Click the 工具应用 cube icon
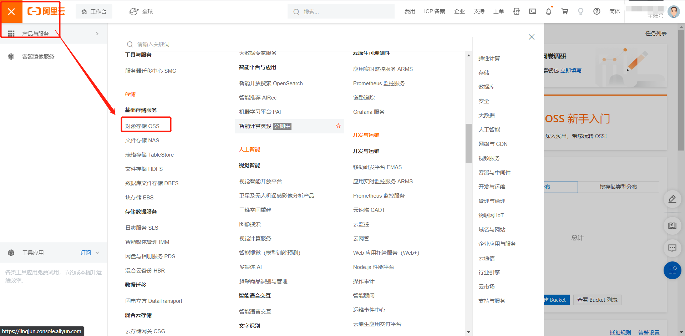The image size is (685, 336). [x=11, y=253]
